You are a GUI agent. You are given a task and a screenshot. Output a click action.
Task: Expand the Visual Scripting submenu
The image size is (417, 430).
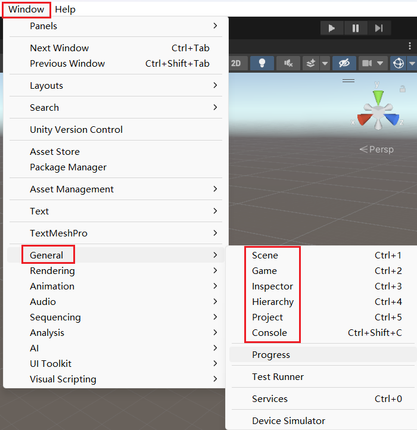click(x=116, y=379)
